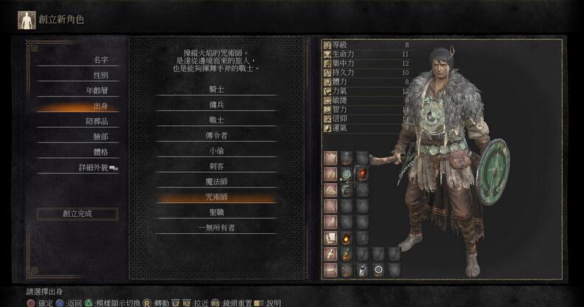Screen dimensions: 584x307
Task: Click the round green shield equipment icon
Action: 347,173
